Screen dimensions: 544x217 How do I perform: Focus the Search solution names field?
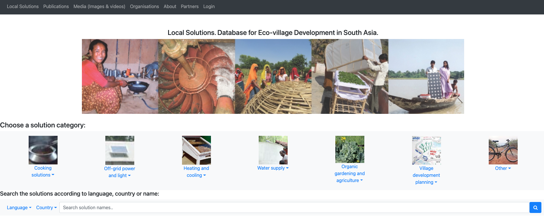click(294, 207)
